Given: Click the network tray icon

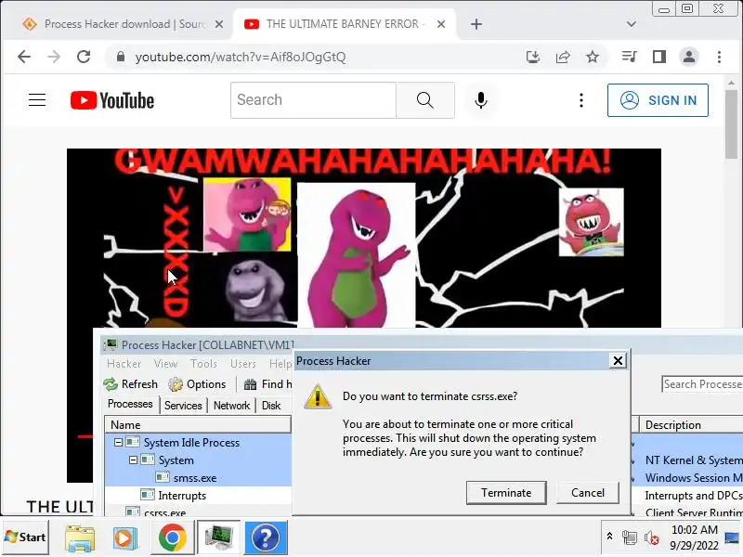Looking at the screenshot, I should tap(630, 538).
